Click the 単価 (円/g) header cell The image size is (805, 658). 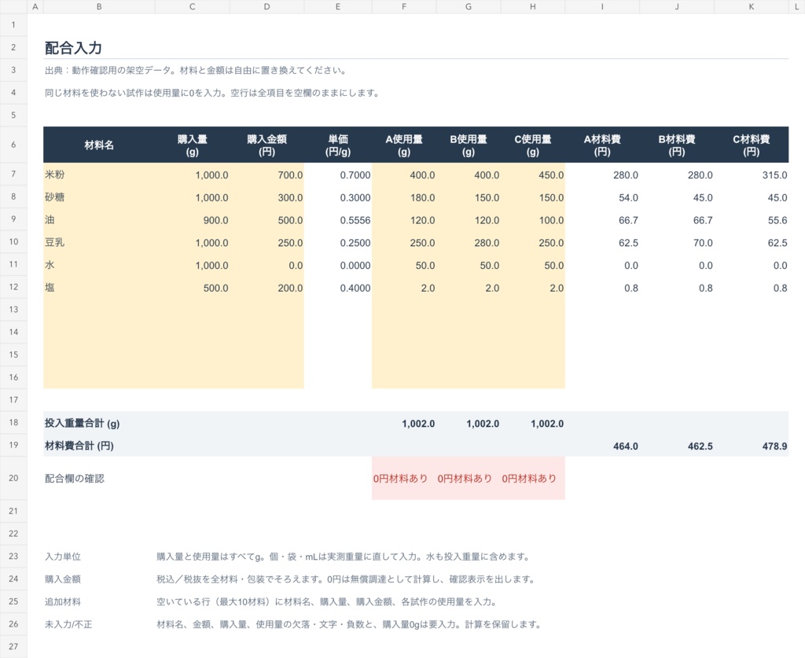tap(338, 145)
